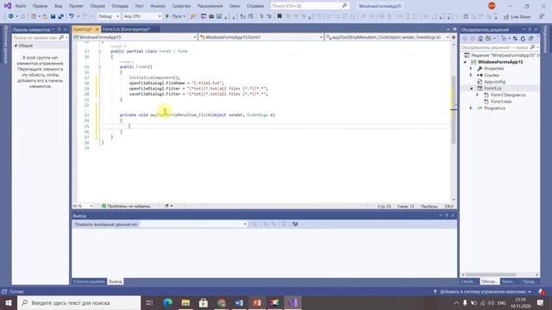Expand the Properties node

tap(471, 69)
